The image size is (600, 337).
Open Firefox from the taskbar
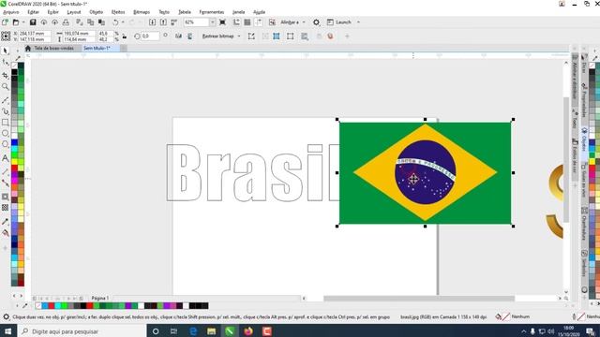[x=248, y=331]
